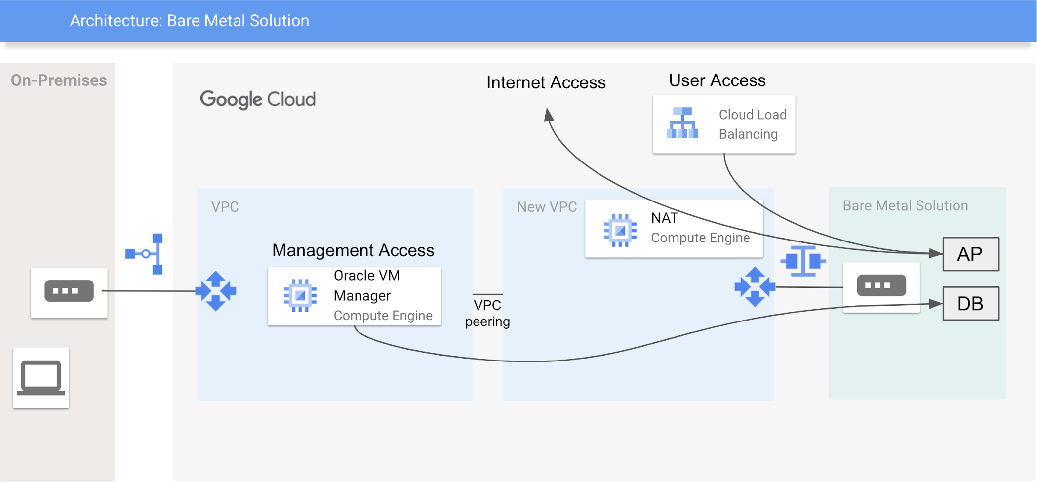Select the Internet Access label

tap(546, 82)
